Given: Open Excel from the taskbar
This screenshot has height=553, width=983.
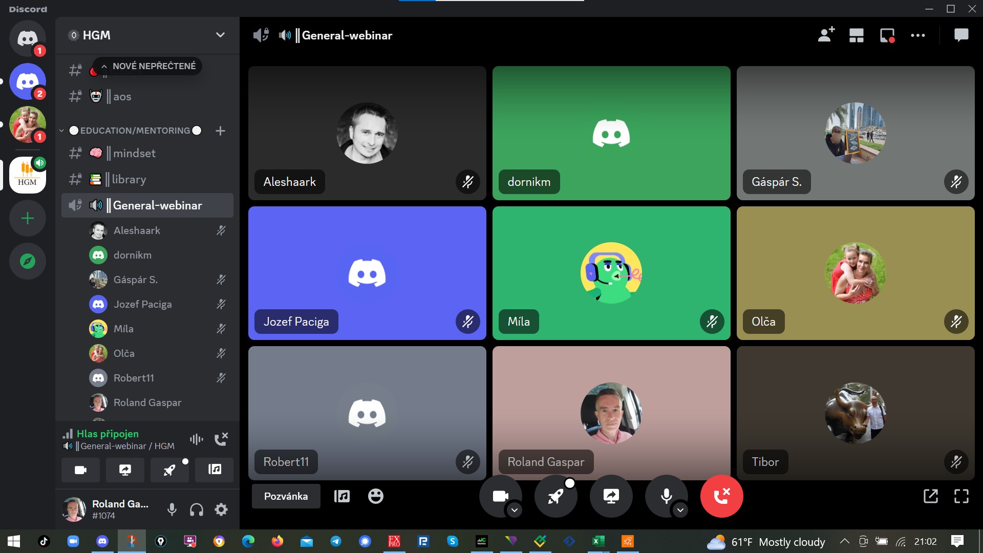Looking at the screenshot, I should click(x=598, y=541).
